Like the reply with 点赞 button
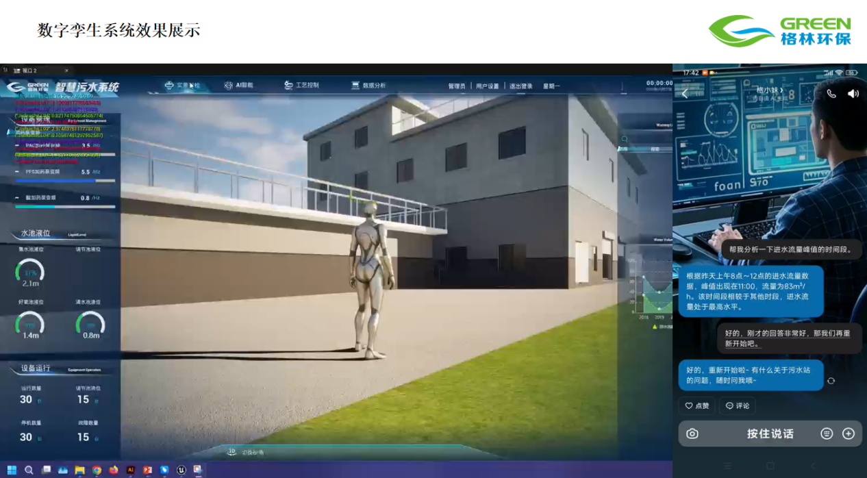Image resolution: width=867 pixels, height=478 pixels. 697,405
